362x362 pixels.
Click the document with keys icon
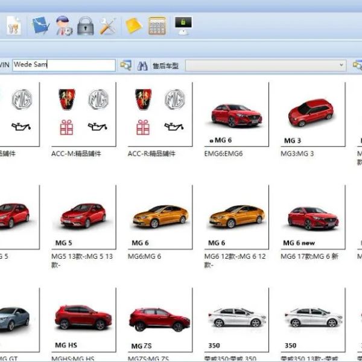click(x=14, y=25)
